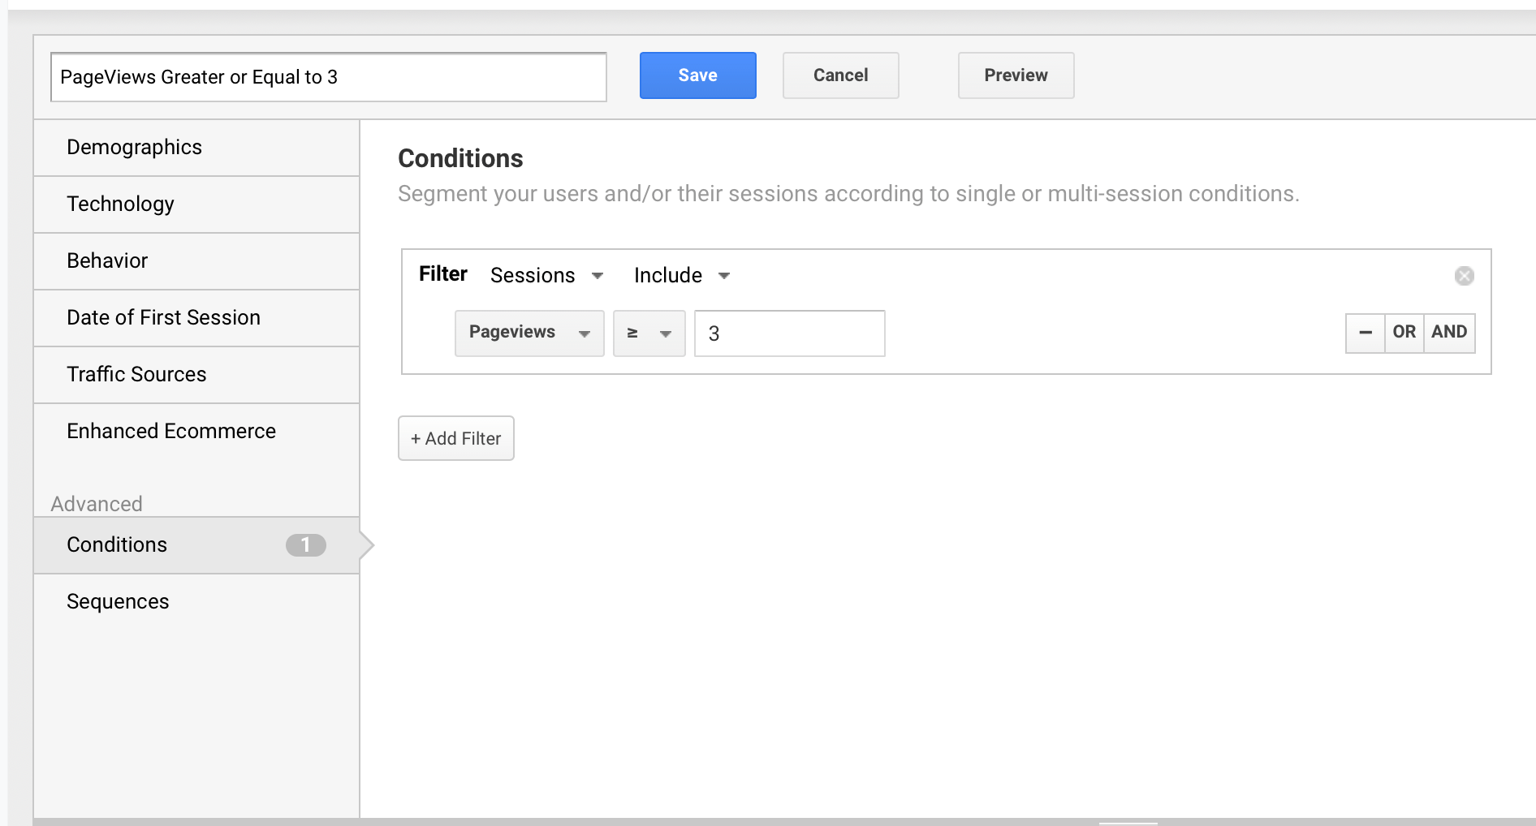The image size is (1536, 826).
Task: Click the value field containing 3
Action: coord(788,333)
